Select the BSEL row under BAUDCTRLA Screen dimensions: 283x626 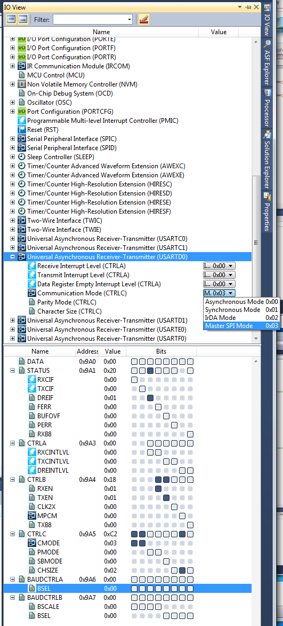click(x=127, y=589)
